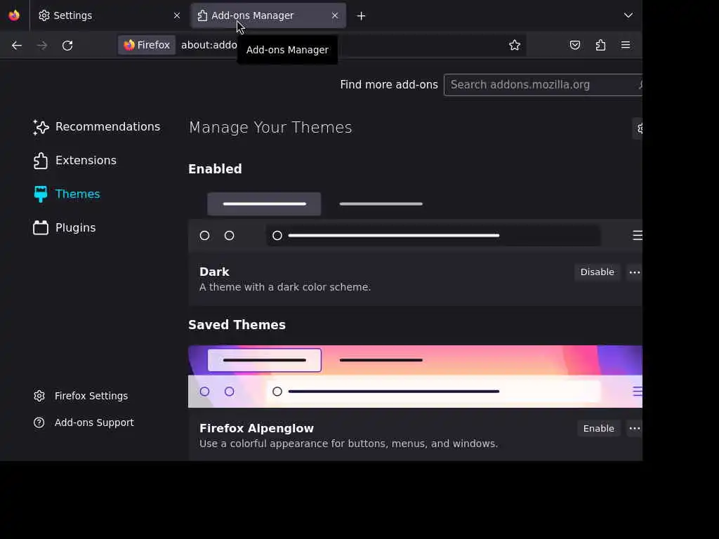The image size is (719, 539).
Task: Click the Themes paintbrush sidebar icon
Action: [40, 194]
